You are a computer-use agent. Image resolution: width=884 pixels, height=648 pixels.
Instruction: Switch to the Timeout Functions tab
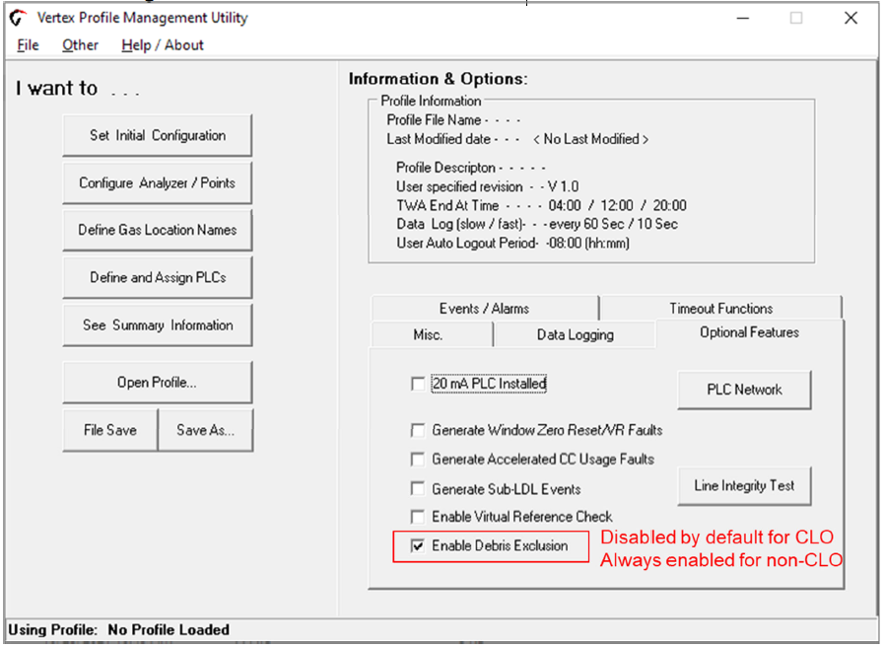721,308
